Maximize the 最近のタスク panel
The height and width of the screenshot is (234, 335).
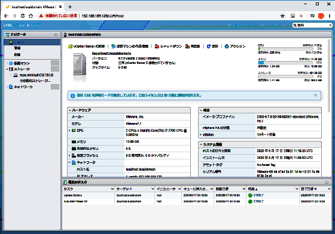point(327,182)
